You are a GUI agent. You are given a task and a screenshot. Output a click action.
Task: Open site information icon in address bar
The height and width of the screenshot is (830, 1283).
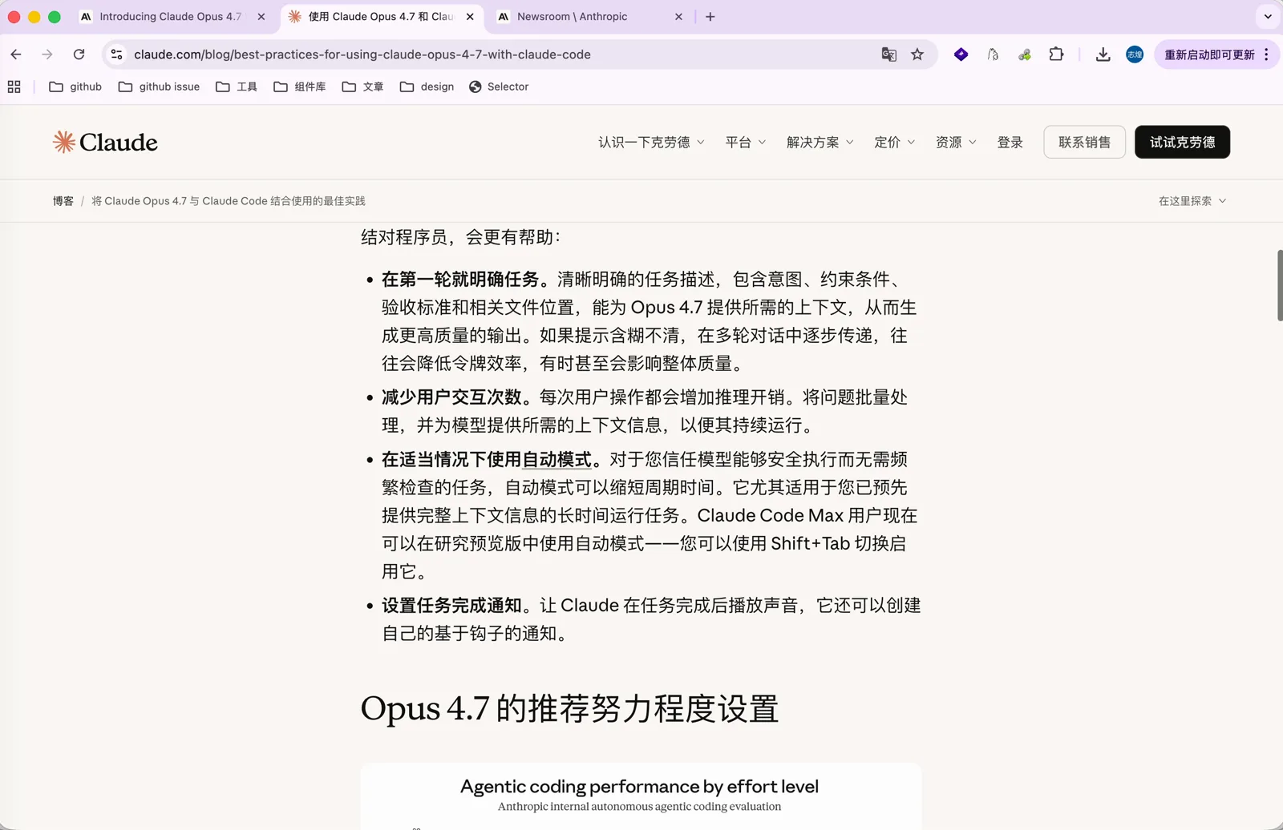coord(117,54)
